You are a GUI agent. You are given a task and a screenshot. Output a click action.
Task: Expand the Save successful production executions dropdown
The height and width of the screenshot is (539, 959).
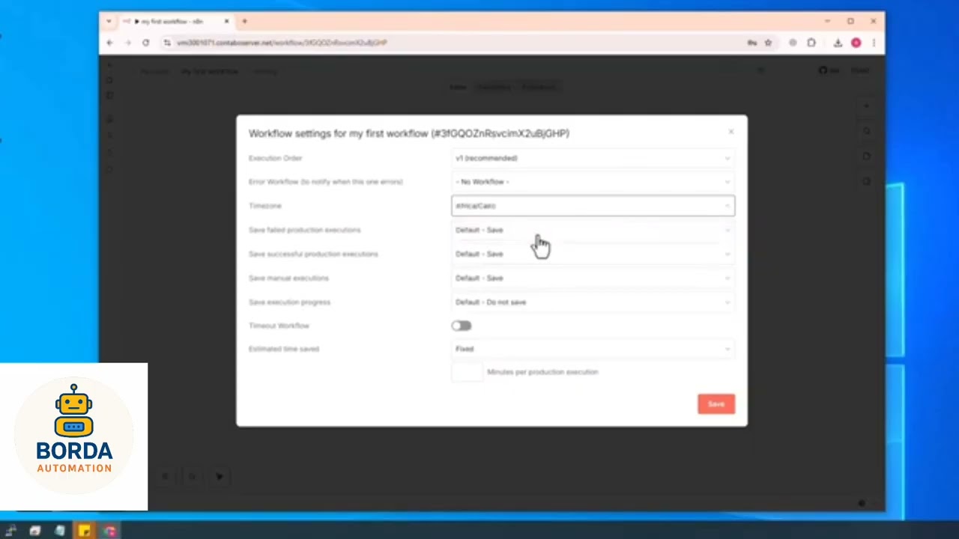point(593,254)
